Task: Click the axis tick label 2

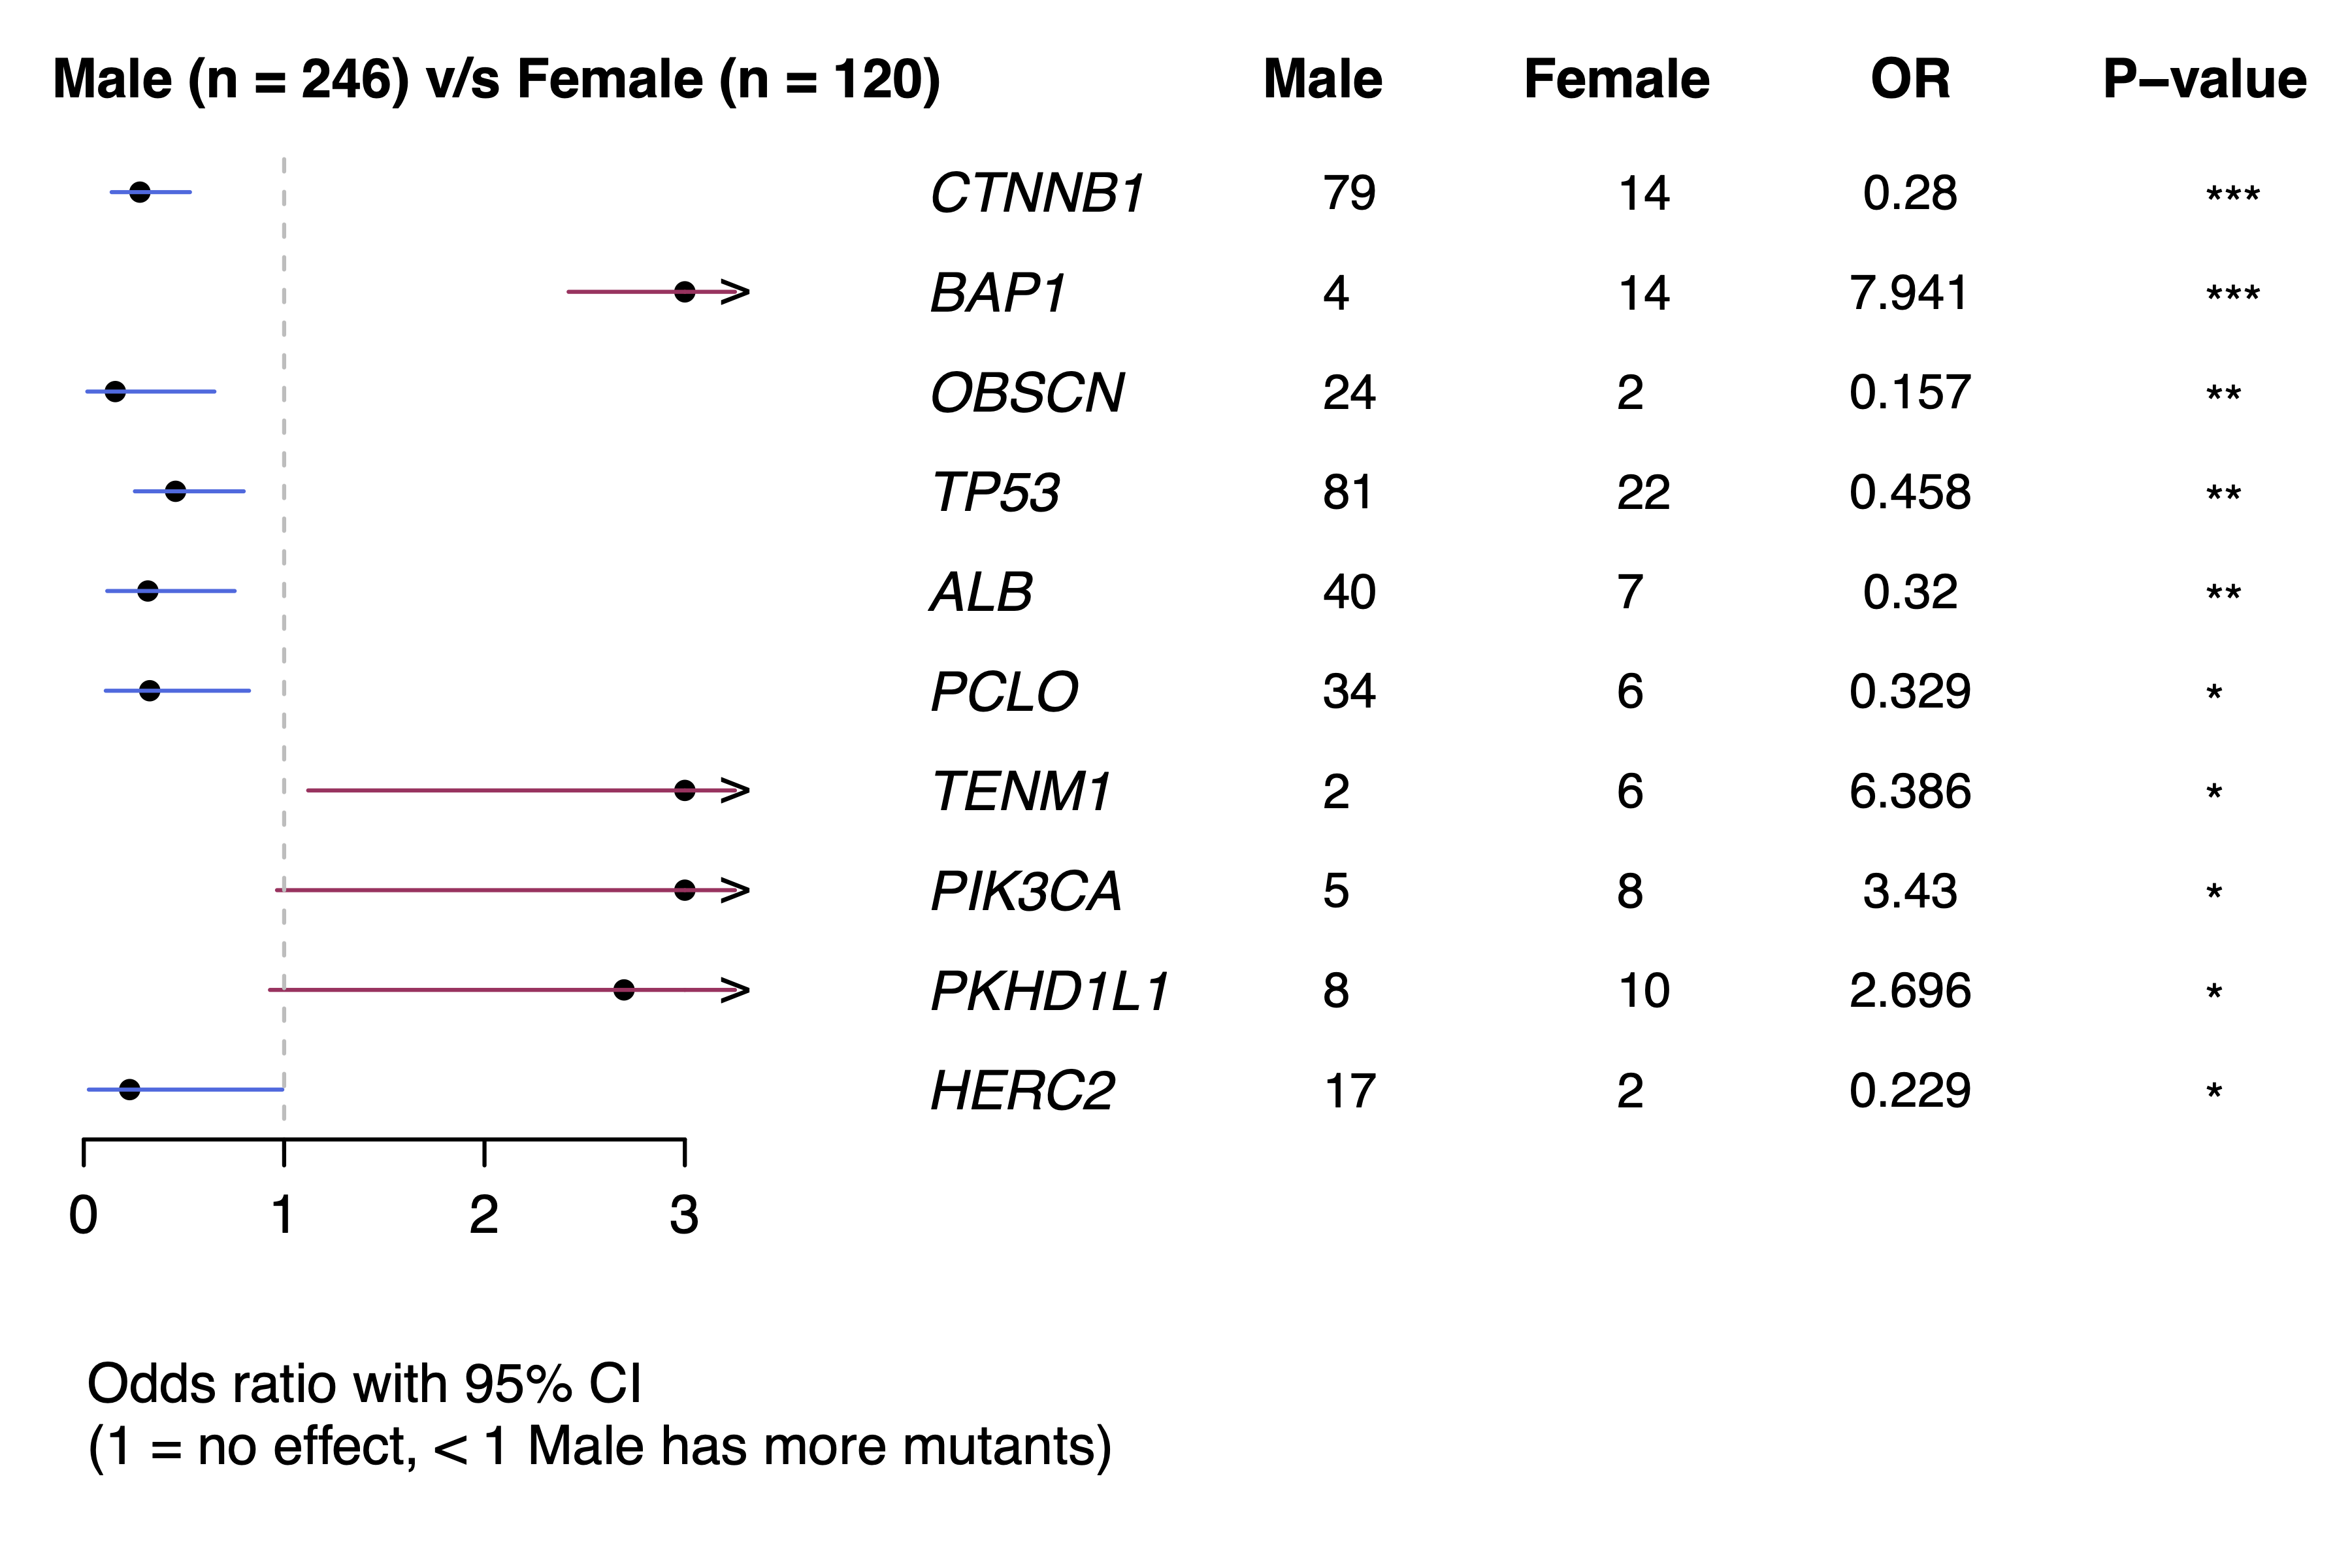Action: tap(484, 1215)
